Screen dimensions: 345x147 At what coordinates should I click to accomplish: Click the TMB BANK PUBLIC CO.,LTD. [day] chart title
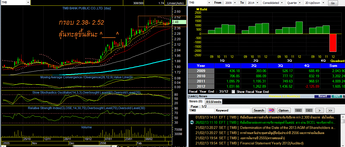pos(87,8)
